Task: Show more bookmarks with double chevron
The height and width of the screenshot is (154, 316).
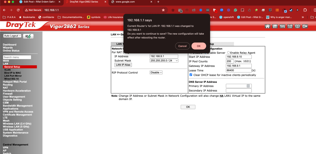Action: [303, 17]
